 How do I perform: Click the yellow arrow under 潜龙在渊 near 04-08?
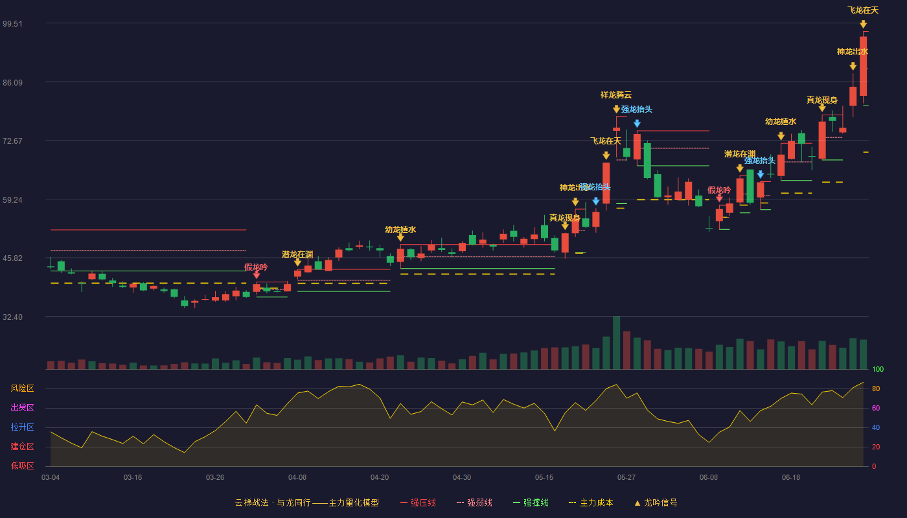297,262
